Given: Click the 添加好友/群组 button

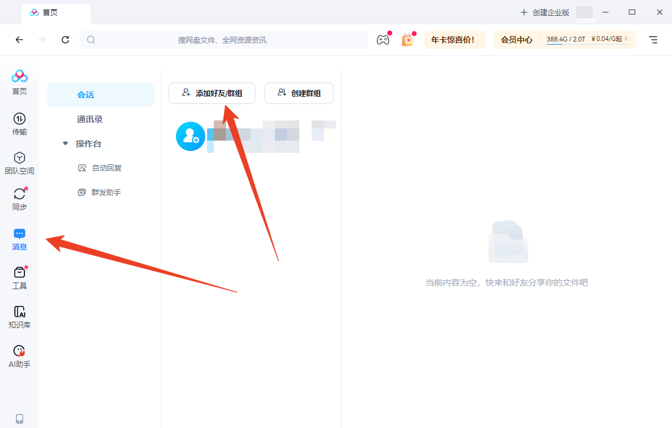Looking at the screenshot, I should 211,93.
